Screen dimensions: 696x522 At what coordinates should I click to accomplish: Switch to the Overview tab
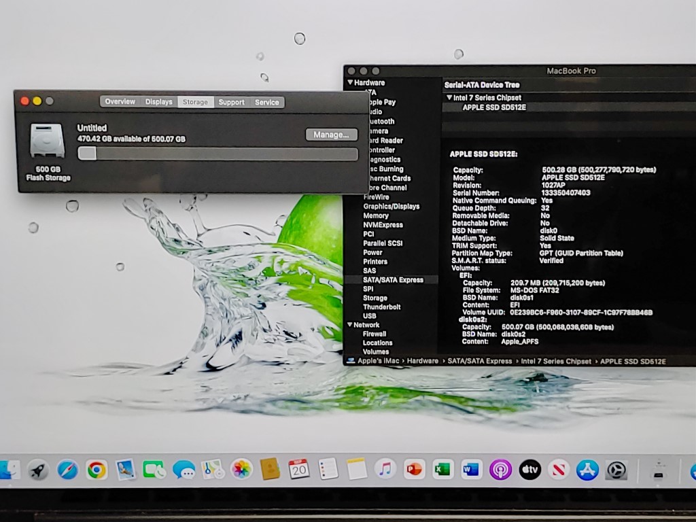click(x=120, y=102)
